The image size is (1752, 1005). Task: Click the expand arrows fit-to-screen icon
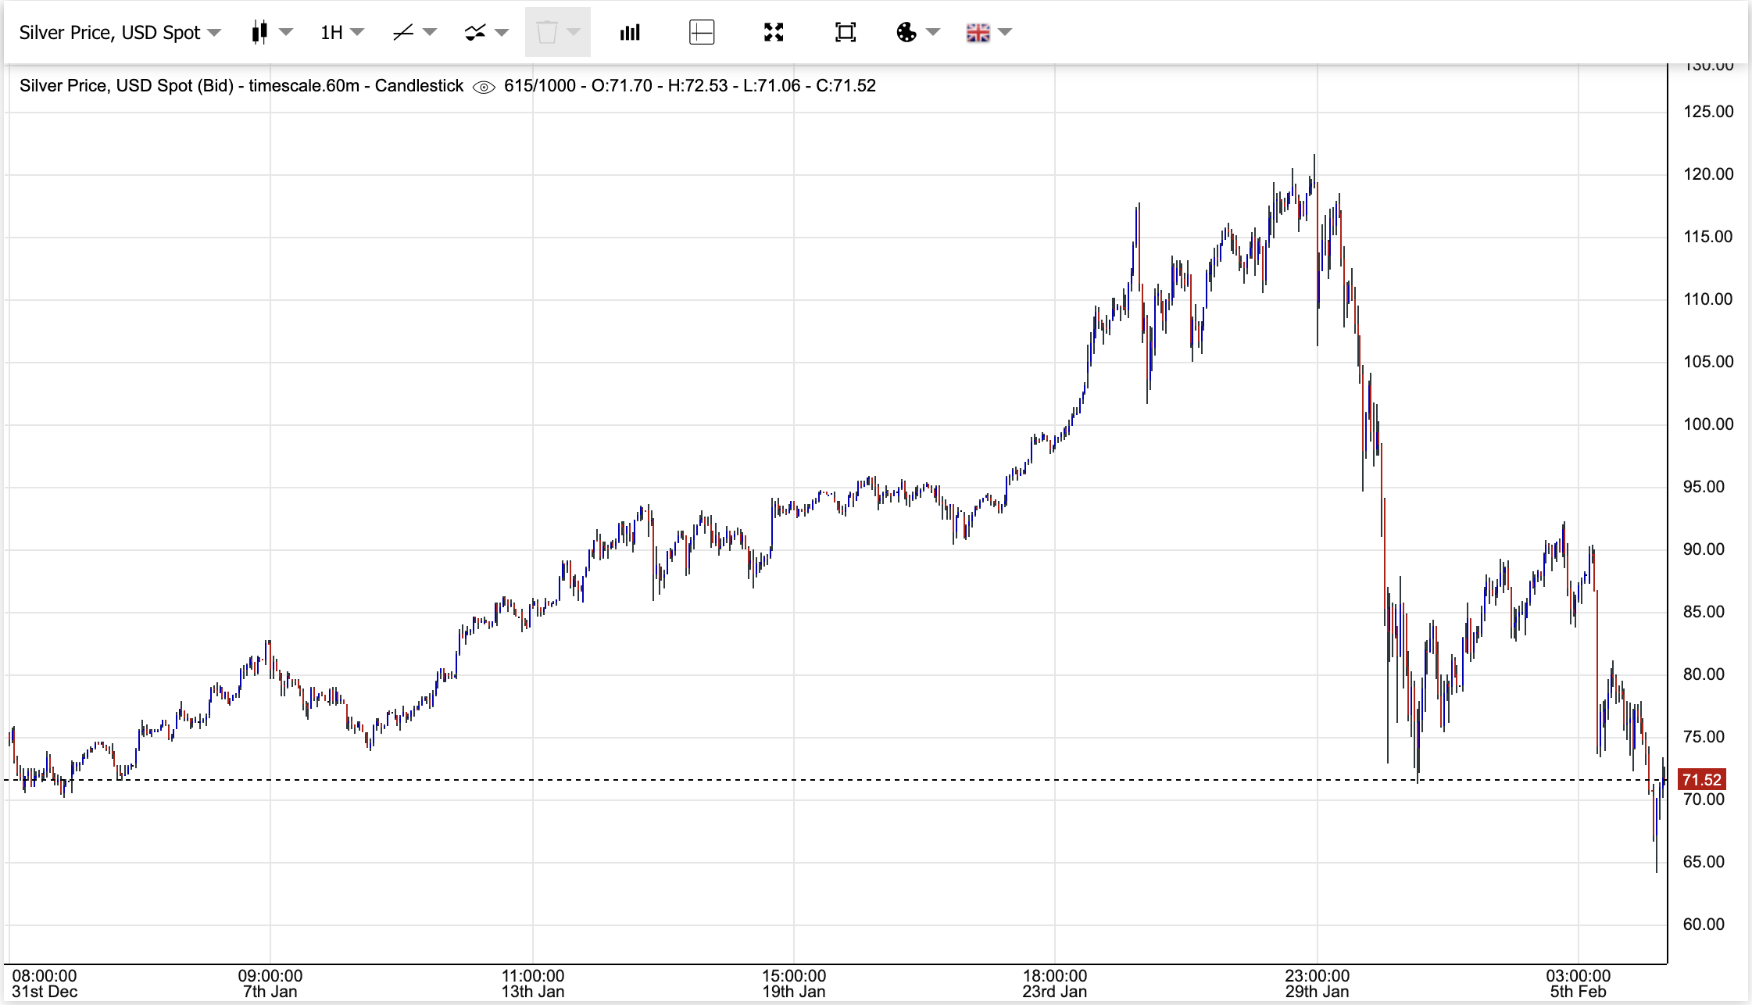click(x=774, y=32)
